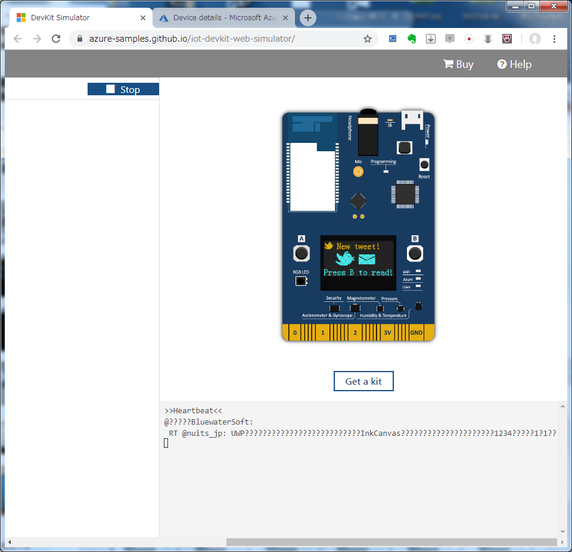Open a new browser tab
Image resolution: width=572 pixels, height=552 pixels.
pos(308,17)
